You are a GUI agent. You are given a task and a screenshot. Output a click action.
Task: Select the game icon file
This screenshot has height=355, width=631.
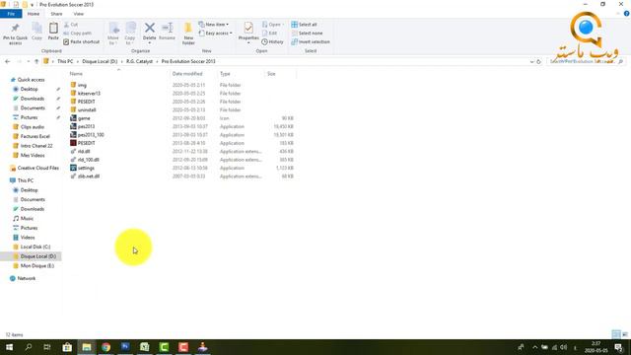(x=80, y=118)
